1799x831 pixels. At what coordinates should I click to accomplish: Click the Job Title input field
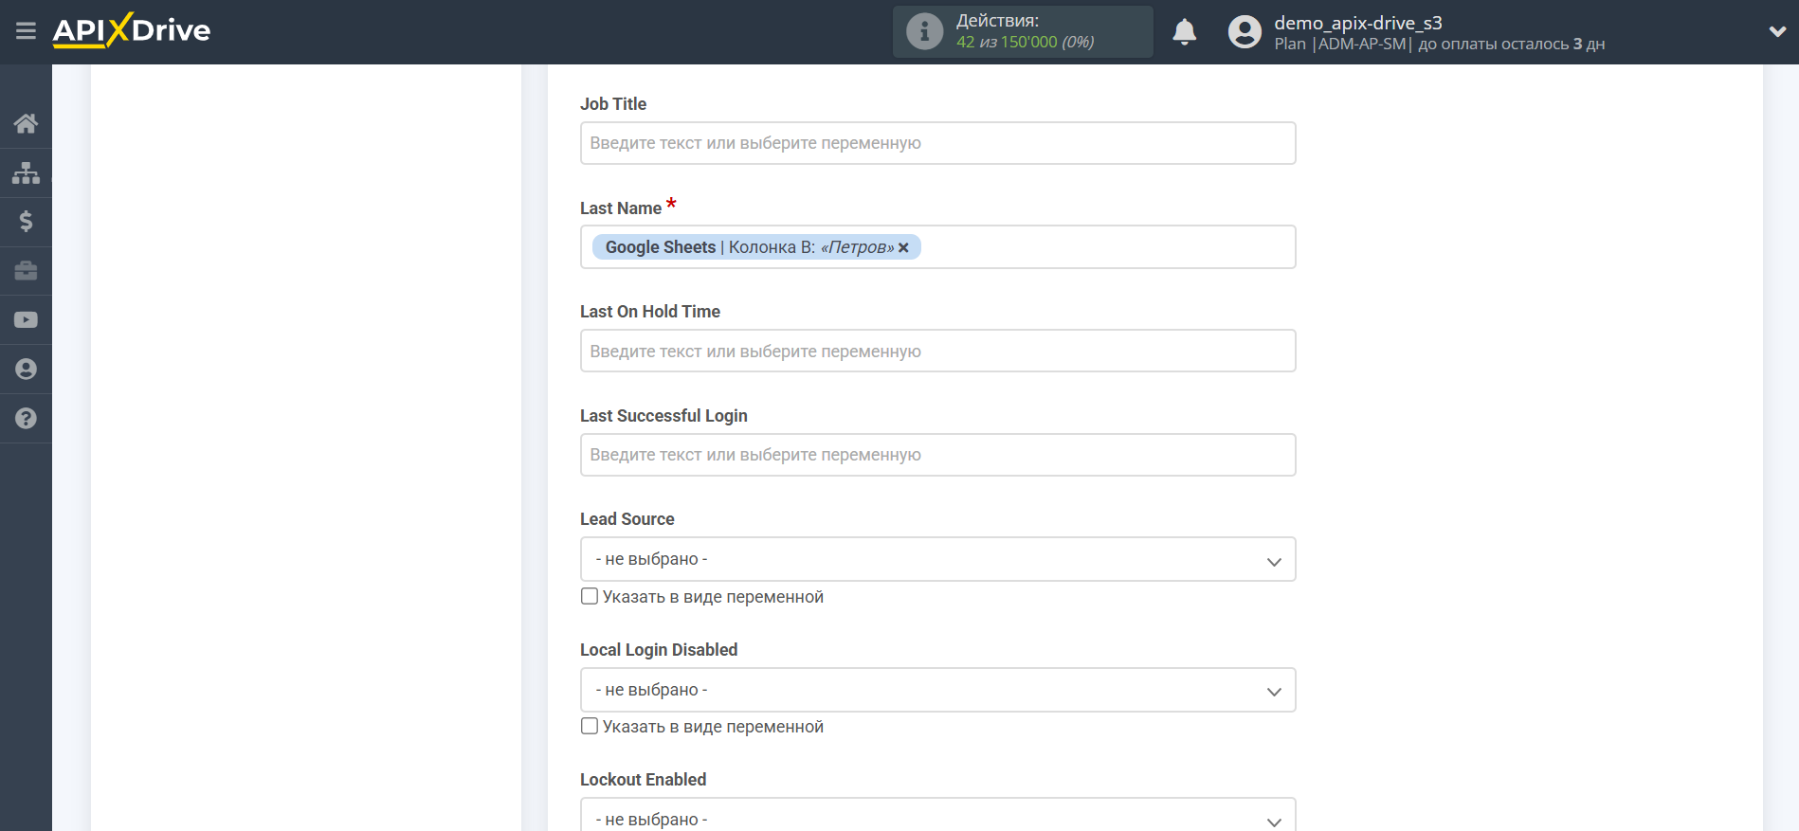[x=937, y=143]
